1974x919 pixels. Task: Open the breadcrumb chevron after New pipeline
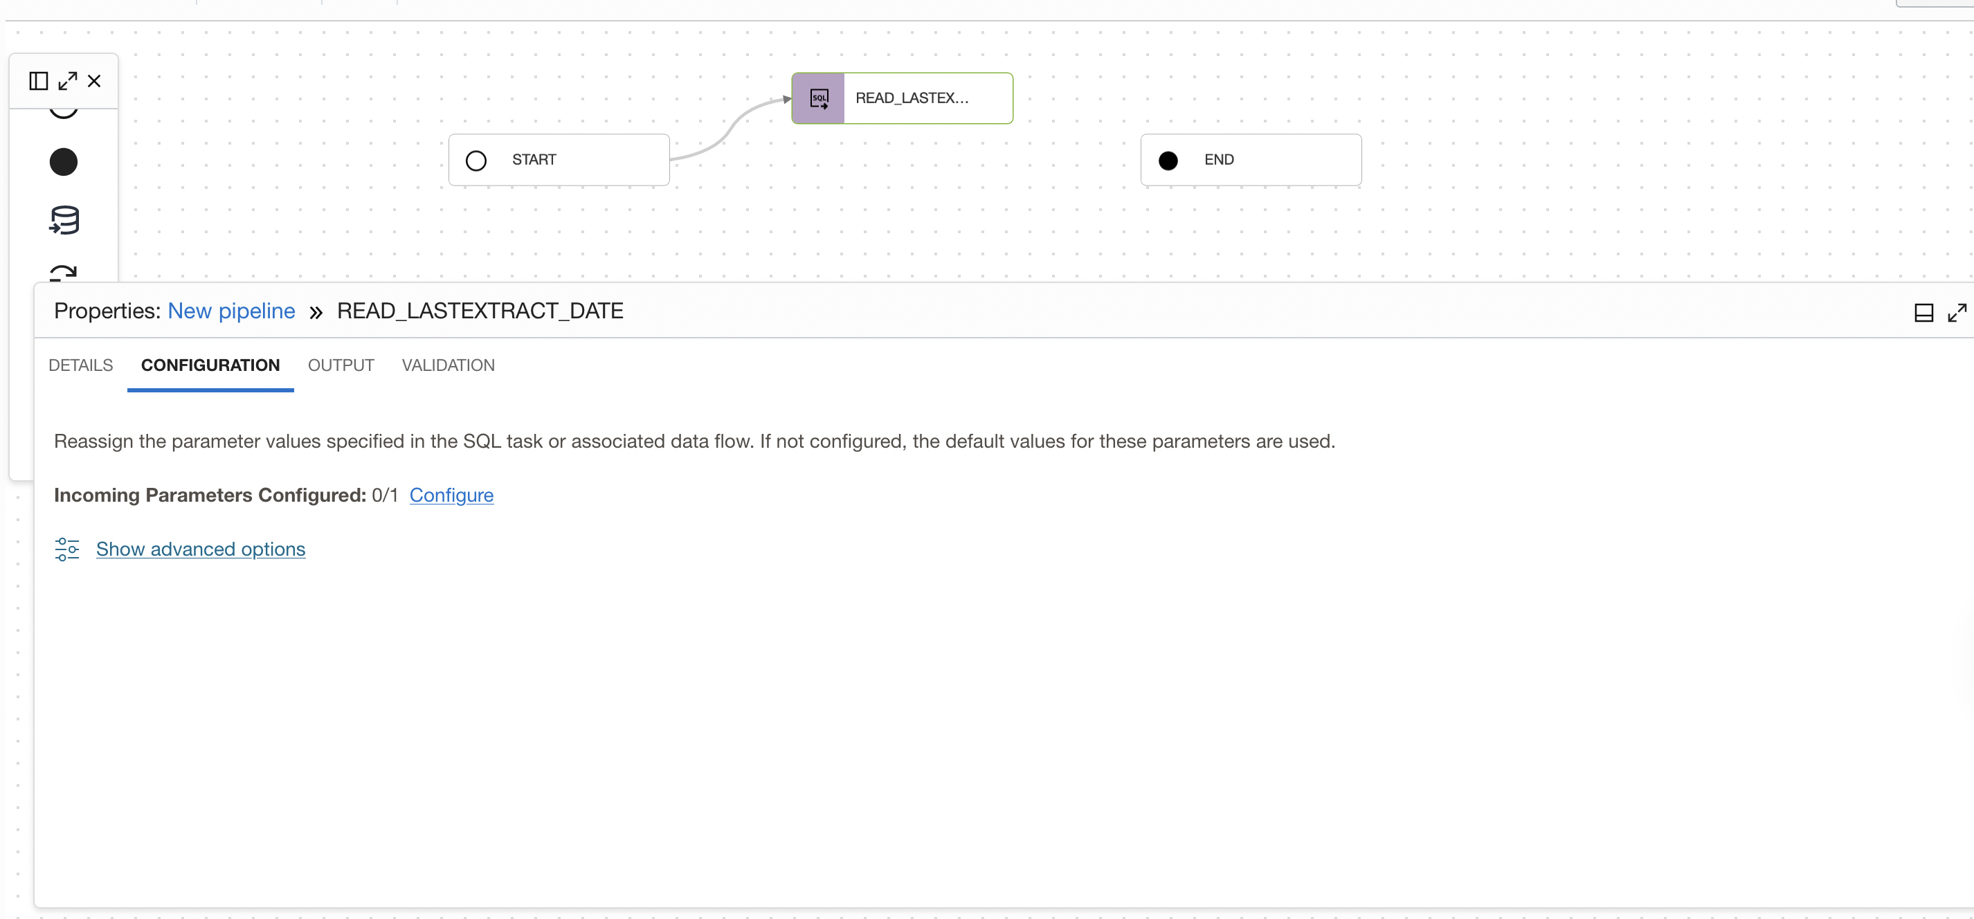click(x=316, y=311)
